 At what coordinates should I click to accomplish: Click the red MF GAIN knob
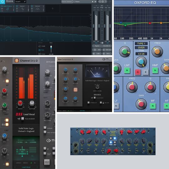[141, 104]
